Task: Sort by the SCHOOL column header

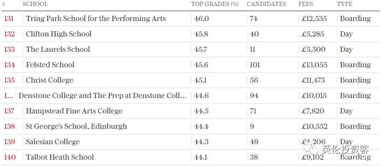Action: click(35, 4)
